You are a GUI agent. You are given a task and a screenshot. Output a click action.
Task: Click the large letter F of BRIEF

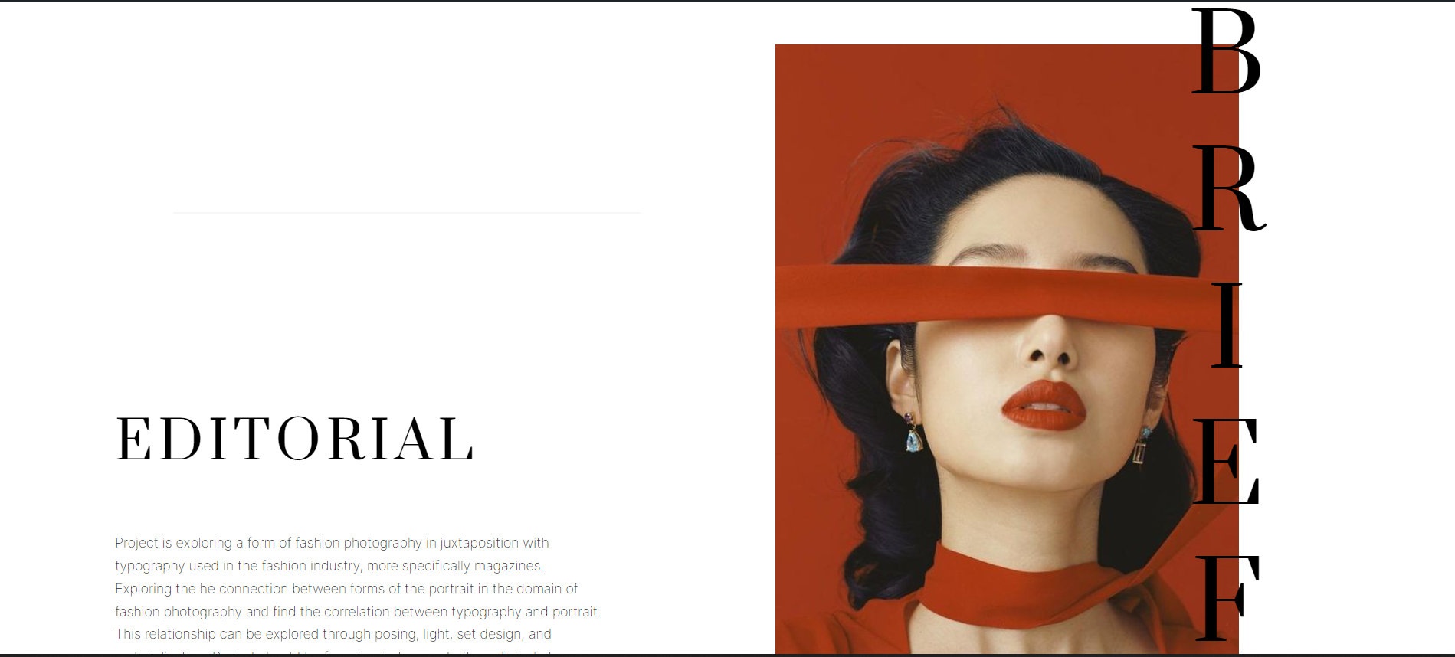pos(1227,598)
